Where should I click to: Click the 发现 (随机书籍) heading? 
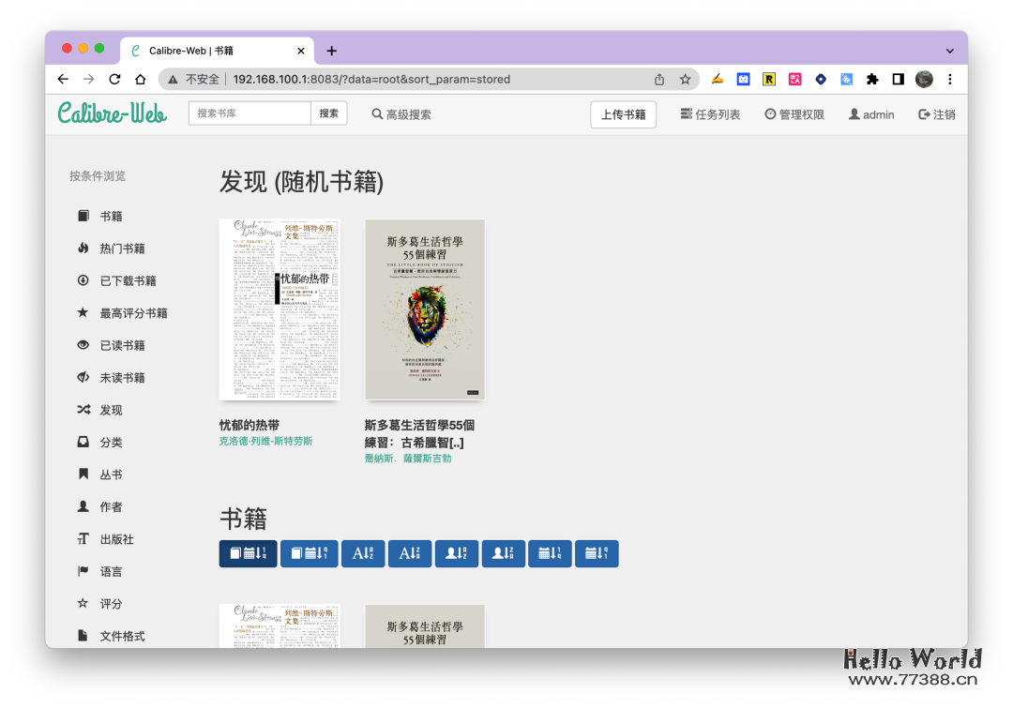pos(302,182)
